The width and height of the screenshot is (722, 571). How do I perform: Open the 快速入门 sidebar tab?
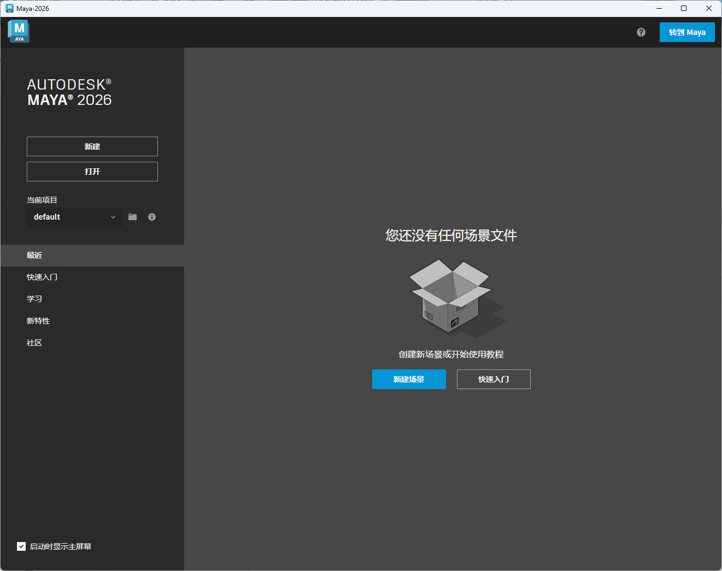point(92,278)
